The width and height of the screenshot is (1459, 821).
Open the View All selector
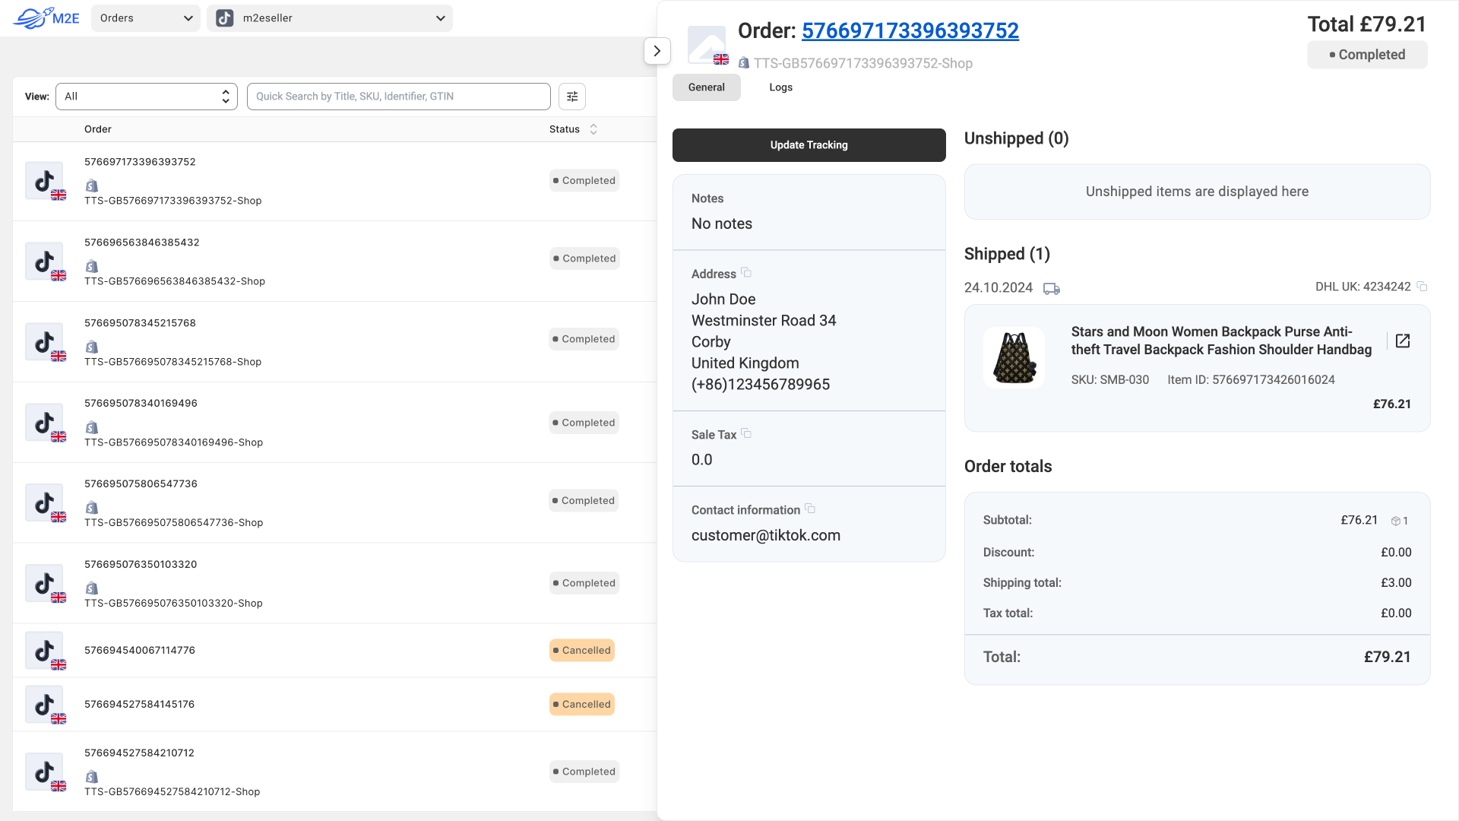[147, 97]
